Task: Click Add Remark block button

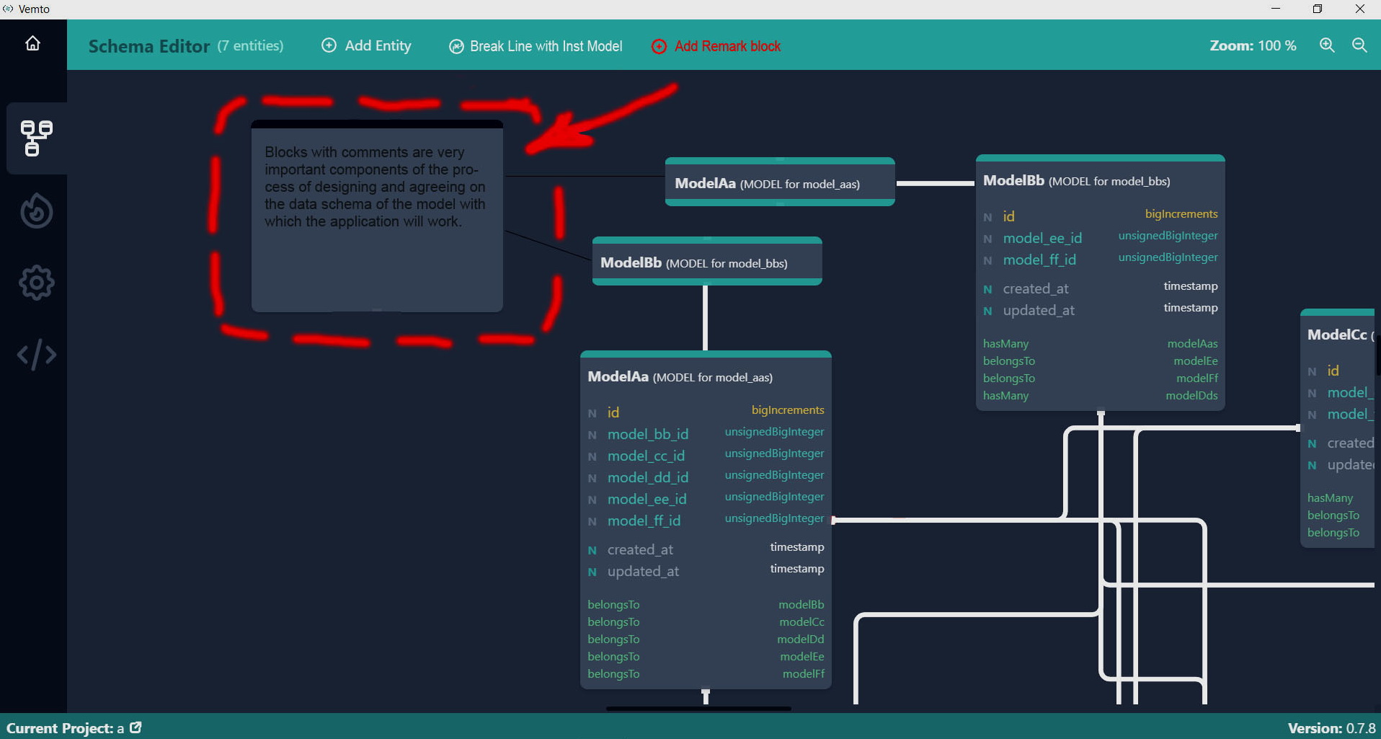Action: pos(716,46)
